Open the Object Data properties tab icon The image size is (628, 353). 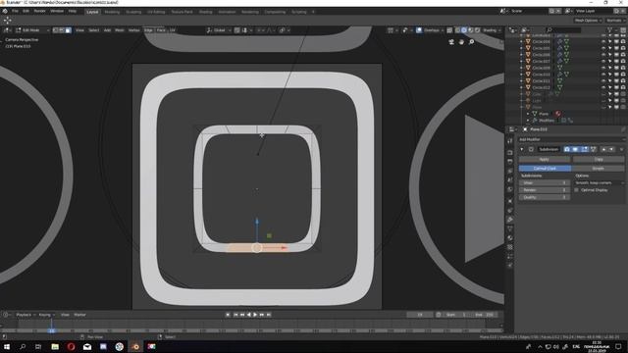(x=510, y=228)
